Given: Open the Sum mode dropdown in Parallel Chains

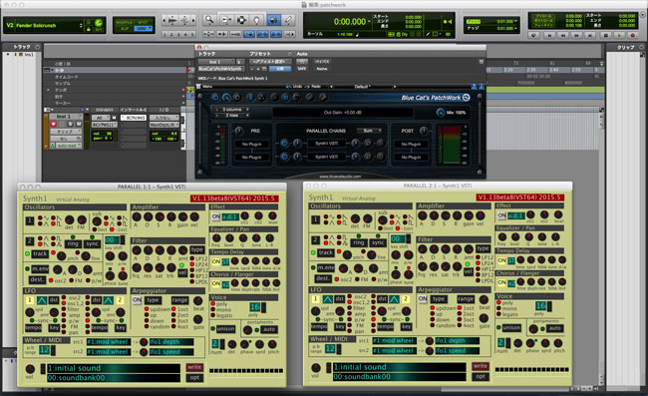Looking at the screenshot, I should [370, 131].
